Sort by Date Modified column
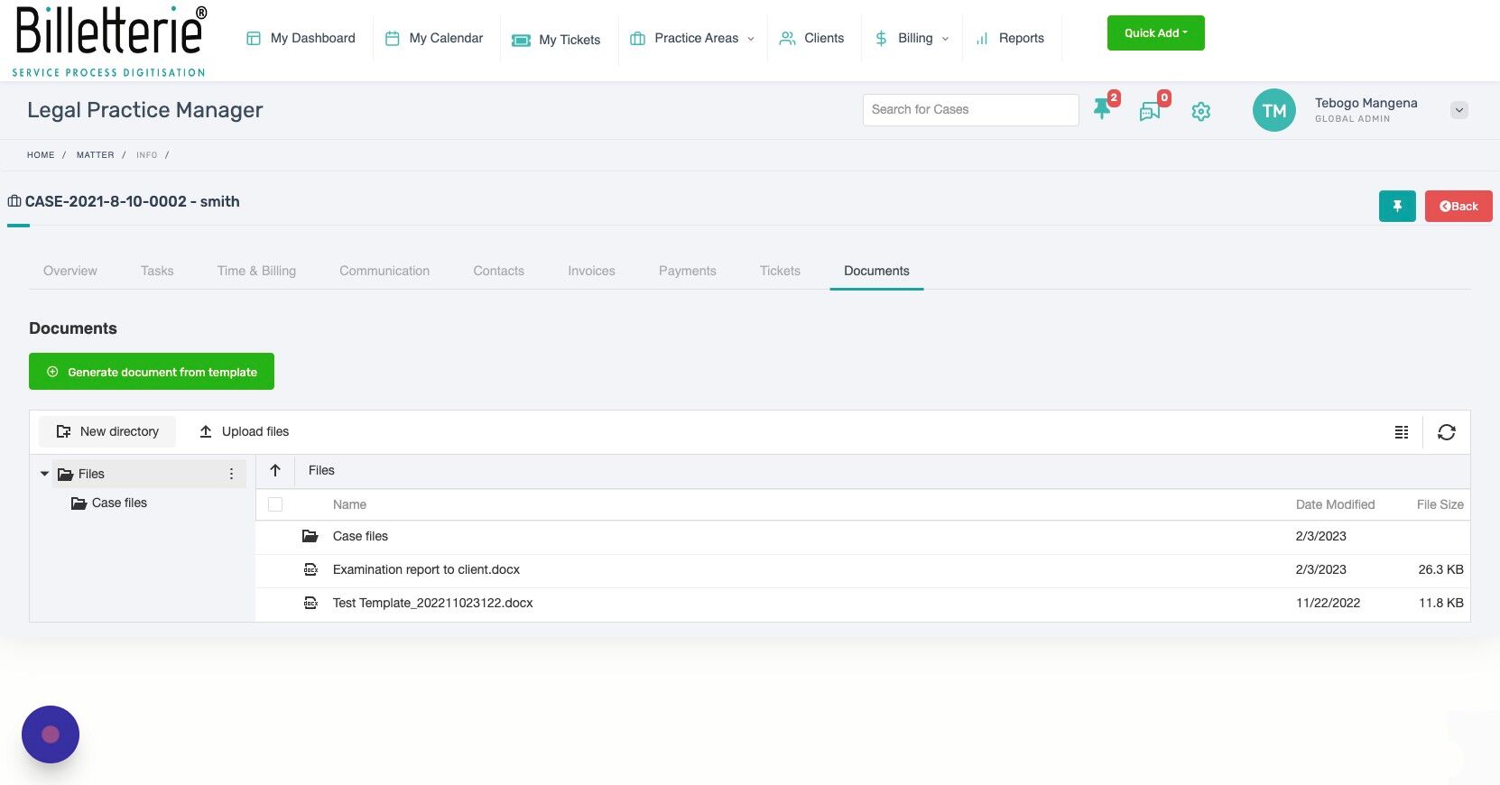 (x=1335, y=504)
